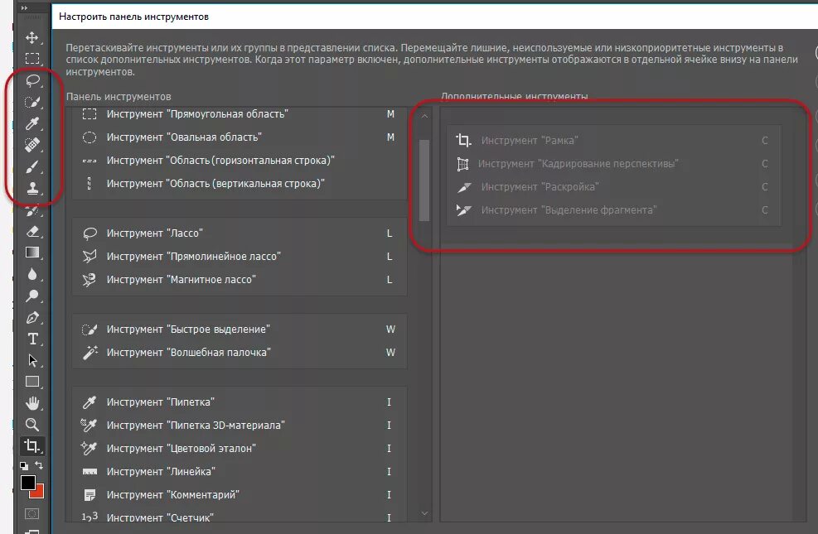Select the Type tool in toolbar
The image size is (818, 534).
[x=32, y=339]
